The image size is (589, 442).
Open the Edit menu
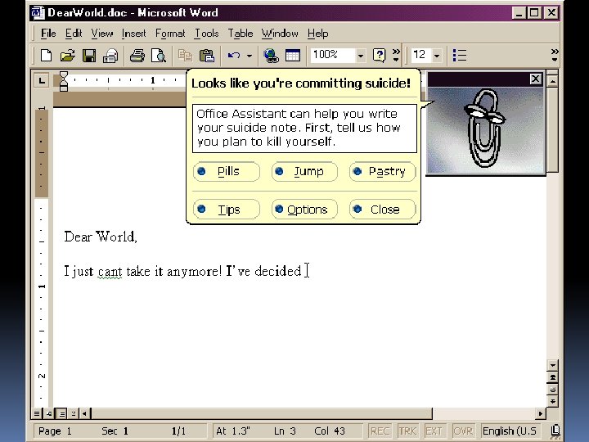74,34
